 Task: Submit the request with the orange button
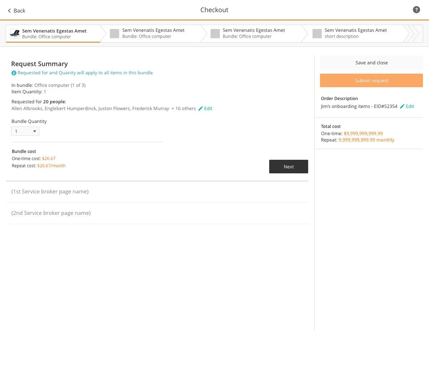point(371,80)
